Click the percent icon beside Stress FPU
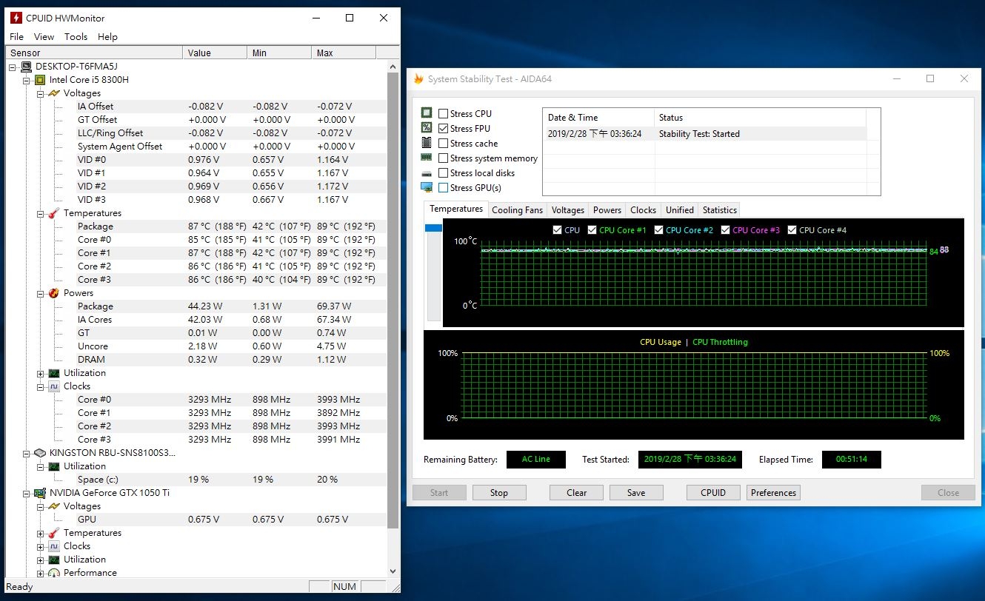Viewport: 985px width, 601px height. click(427, 128)
